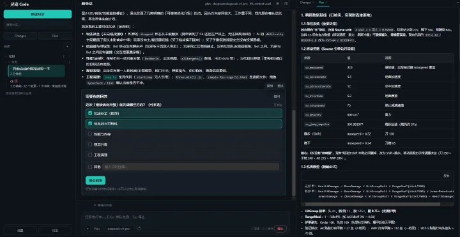This screenshot has width=460, height=237.
Task: Click the bottom-left sidebar footer button
Action: (x=20, y=230)
